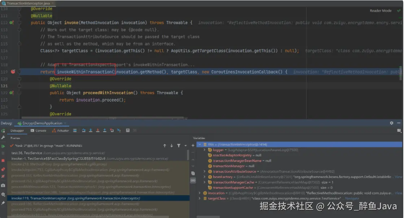The image size is (404, 218).
Task: Resume program with green play icon
Action: (3, 146)
